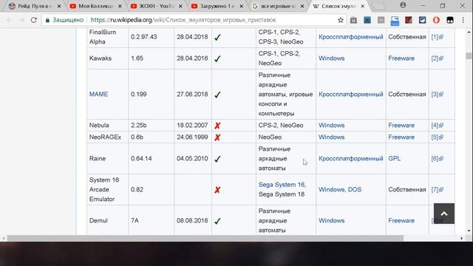Open external reference [6] for Raine
The width and height of the screenshot is (473, 266).
[437, 158]
